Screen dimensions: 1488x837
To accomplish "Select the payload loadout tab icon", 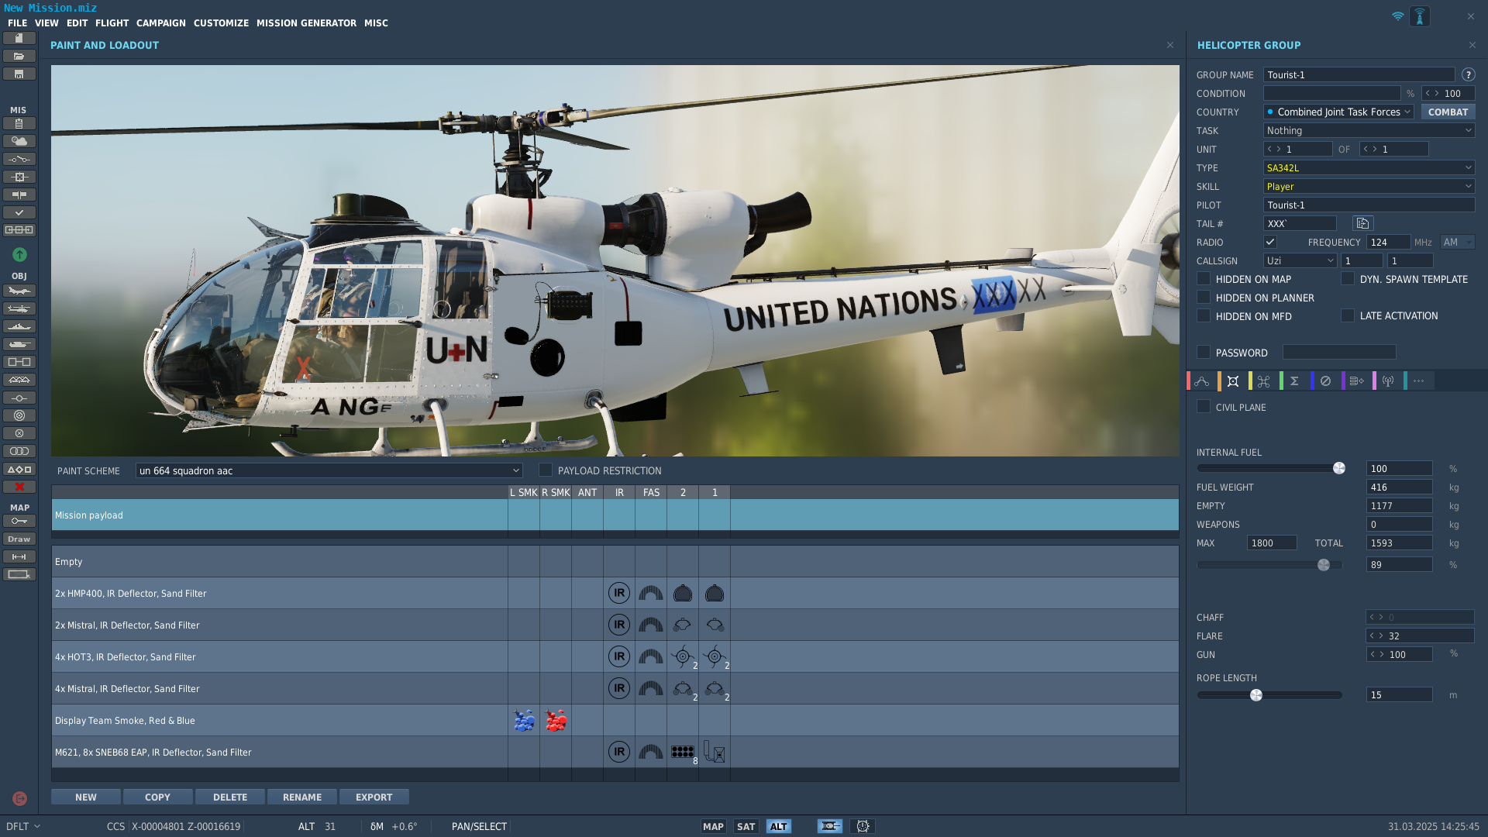I will (x=1233, y=381).
